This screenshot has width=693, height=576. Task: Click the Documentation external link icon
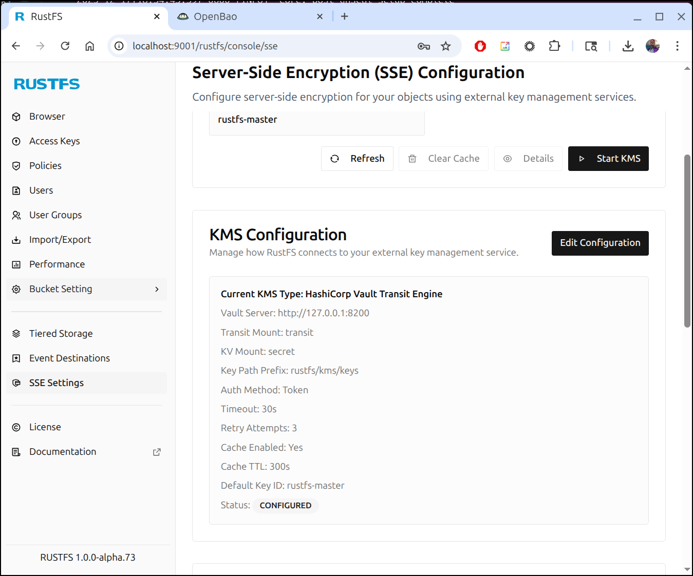click(x=157, y=452)
